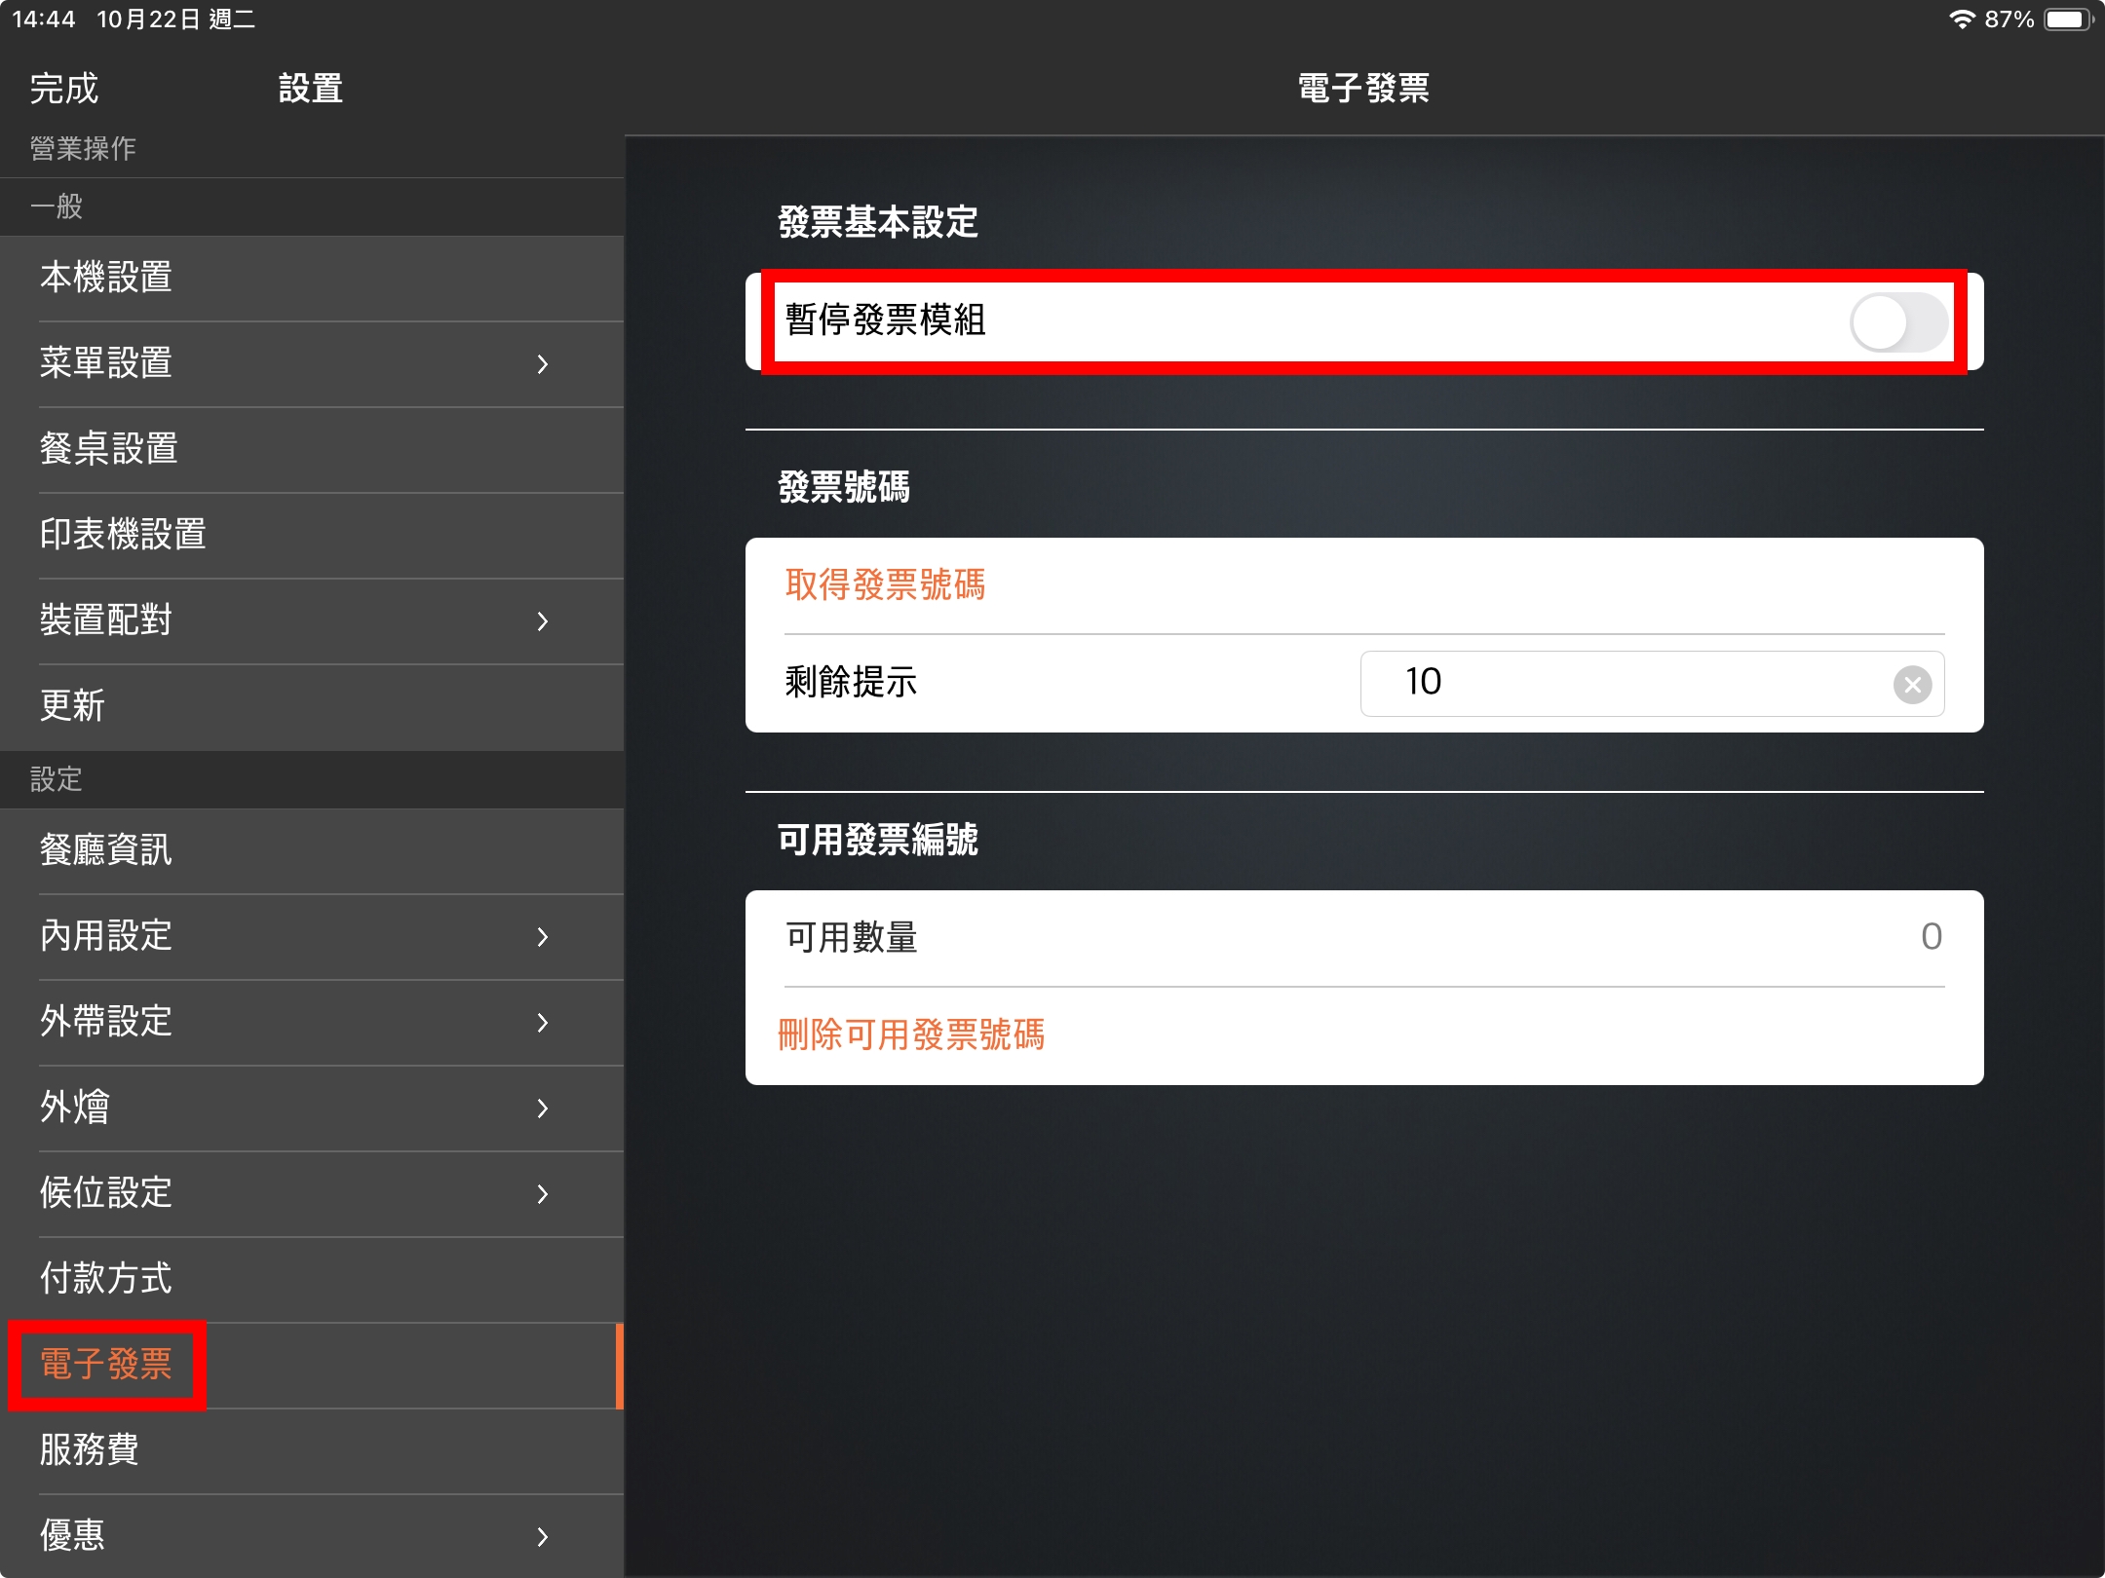Tap the Wi-Fi status icon
This screenshot has width=2105, height=1578.
(1962, 19)
